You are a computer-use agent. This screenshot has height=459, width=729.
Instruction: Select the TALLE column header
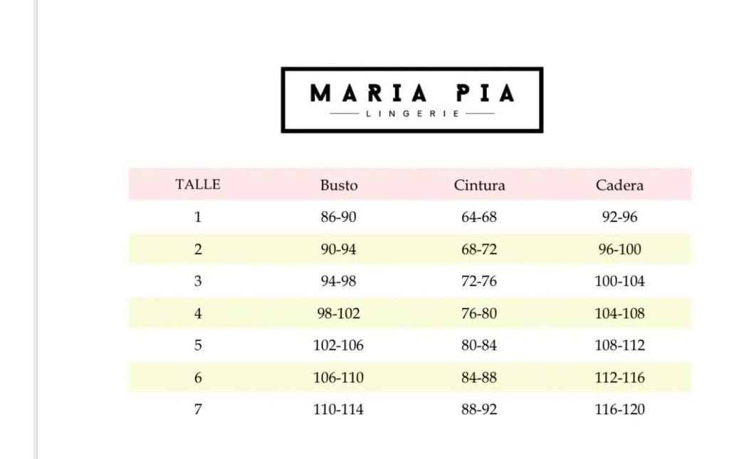[198, 184]
